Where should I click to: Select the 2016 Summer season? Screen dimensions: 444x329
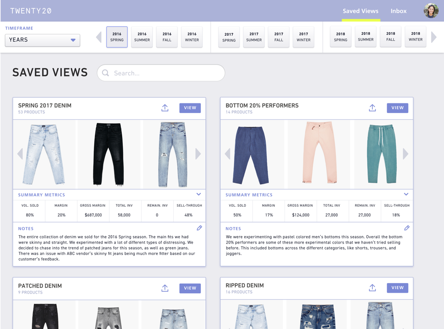(x=142, y=37)
